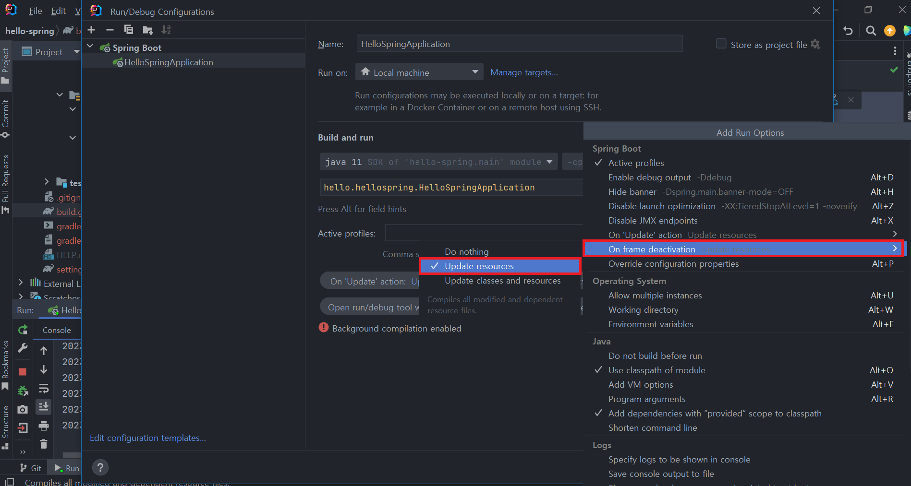Add new run configuration with plus icon
911x486 pixels.
coord(91,30)
